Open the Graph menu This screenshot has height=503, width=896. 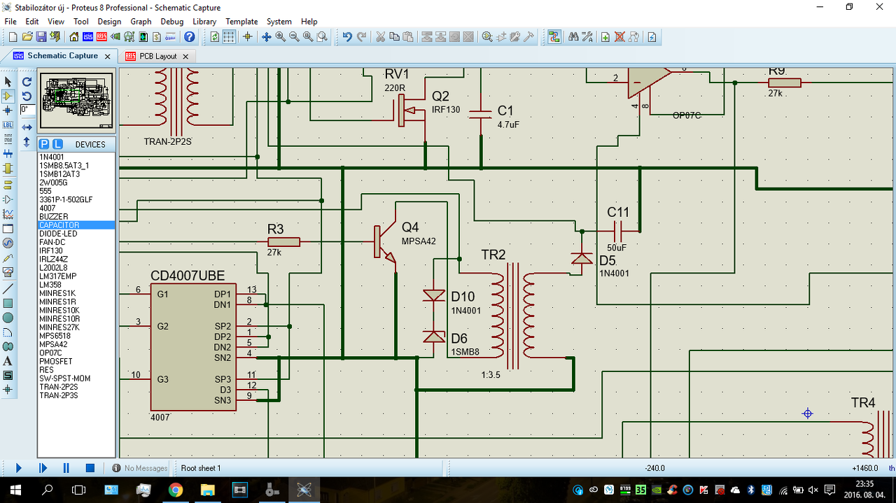click(141, 22)
